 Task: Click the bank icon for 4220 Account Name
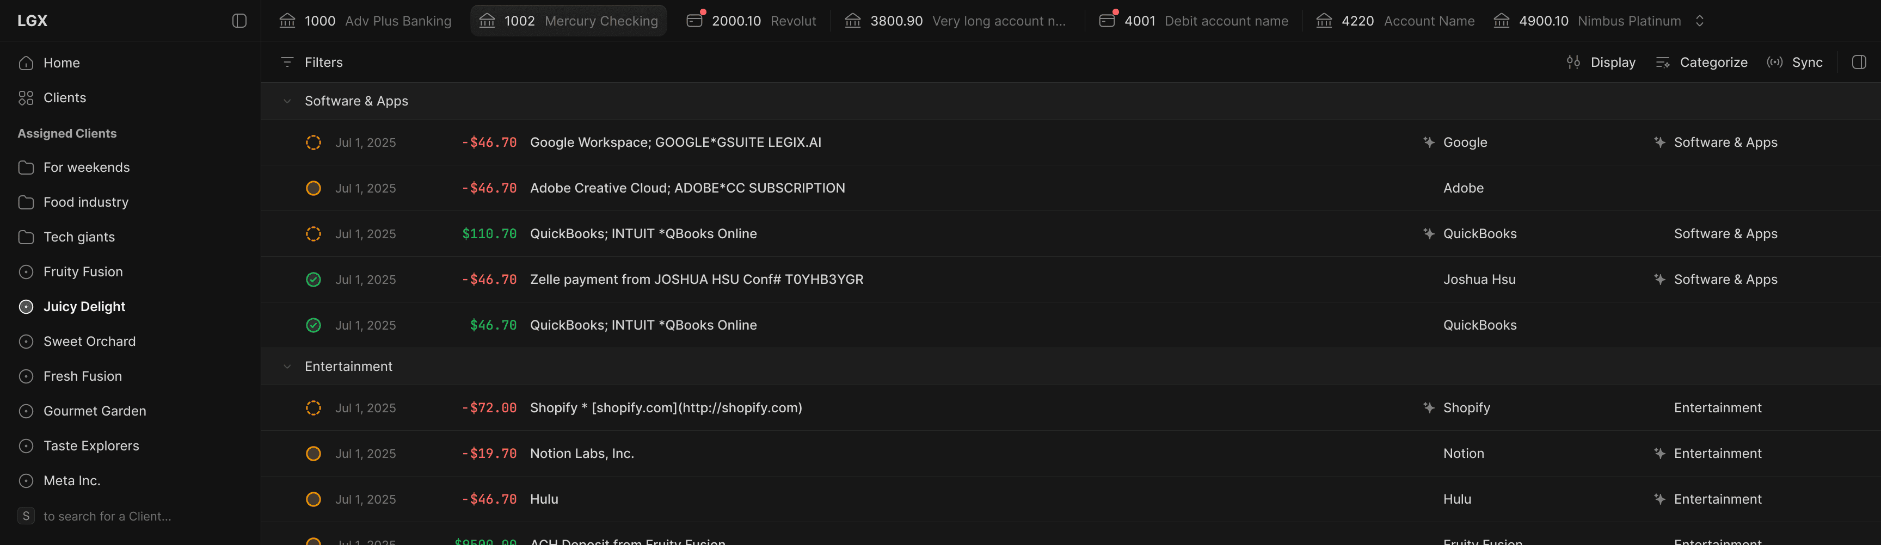[1325, 21]
